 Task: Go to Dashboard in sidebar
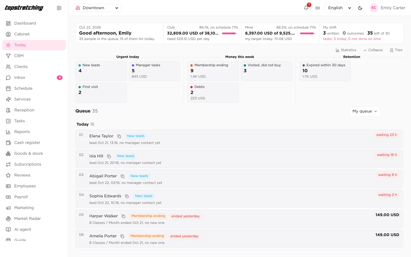(34, 23)
